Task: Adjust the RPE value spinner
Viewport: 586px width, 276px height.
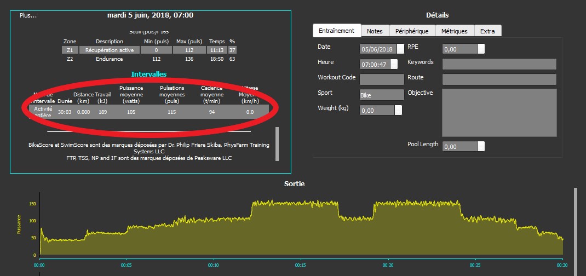Action: coord(481,49)
